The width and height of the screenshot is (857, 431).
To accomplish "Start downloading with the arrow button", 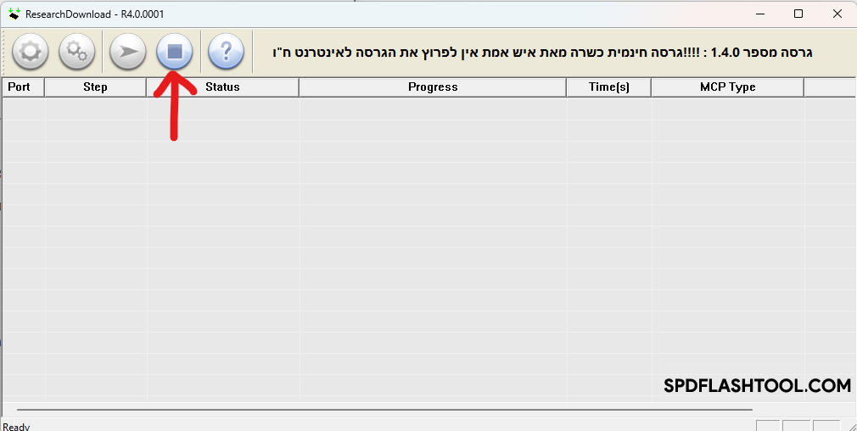I will click(x=127, y=53).
